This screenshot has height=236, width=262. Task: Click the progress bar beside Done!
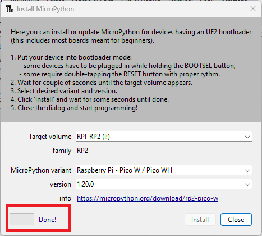tap(22, 219)
